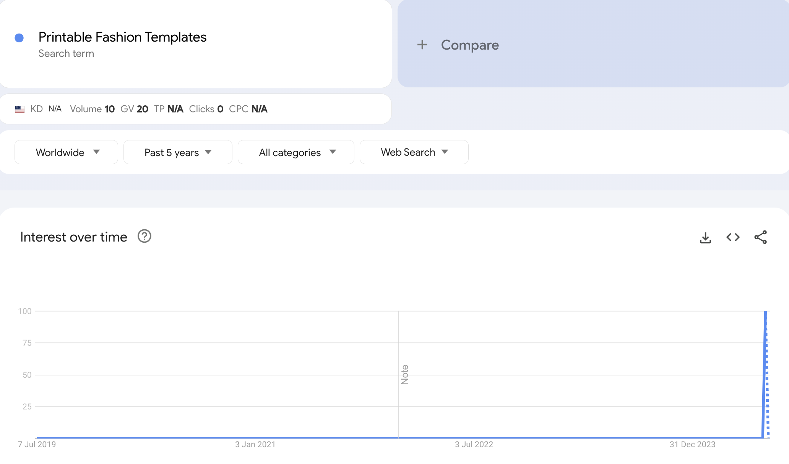Viewport: 789px width, 464px height.
Task: Click the plus icon beside Compare
Action: pos(422,45)
